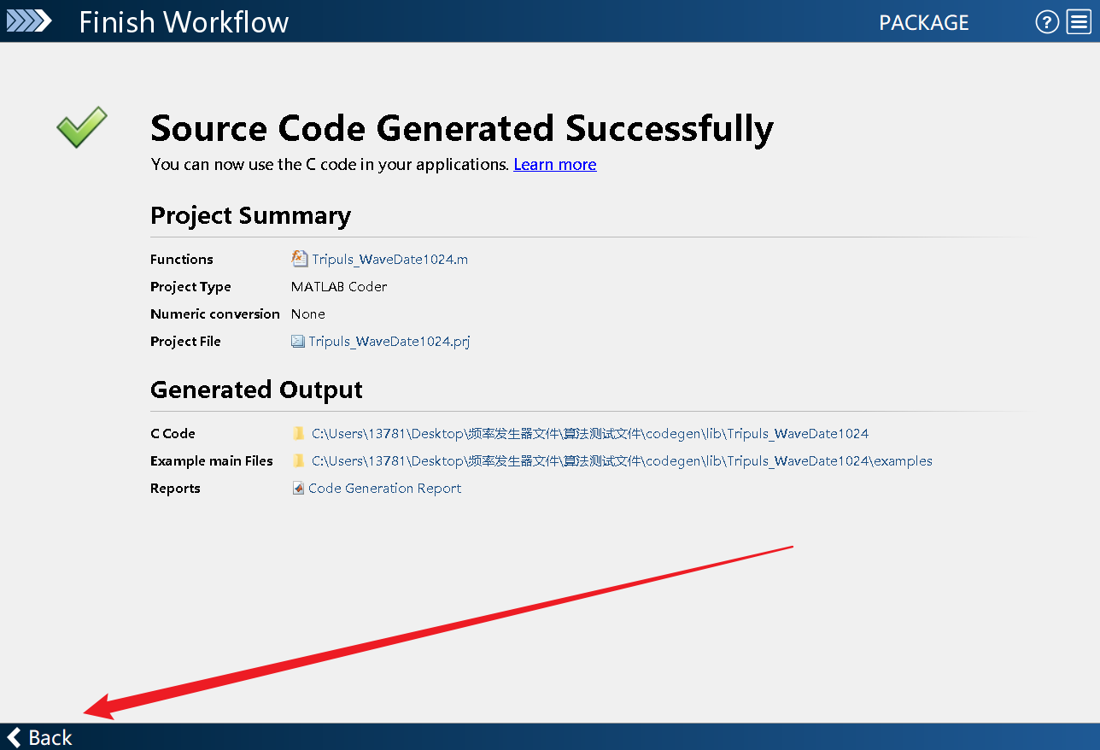Open the Code Generation Report link

point(384,489)
